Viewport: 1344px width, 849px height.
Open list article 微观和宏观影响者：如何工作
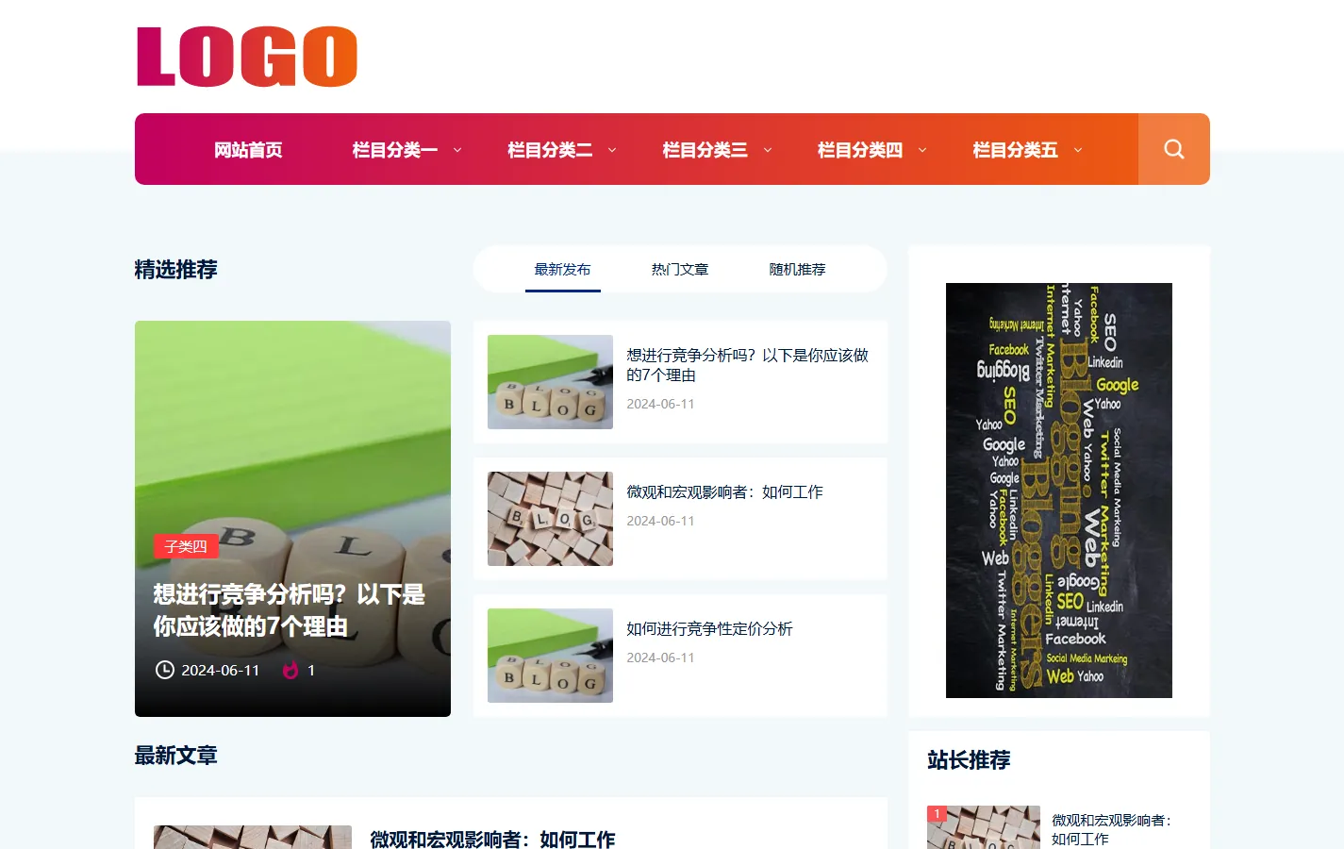click(724, 492)
